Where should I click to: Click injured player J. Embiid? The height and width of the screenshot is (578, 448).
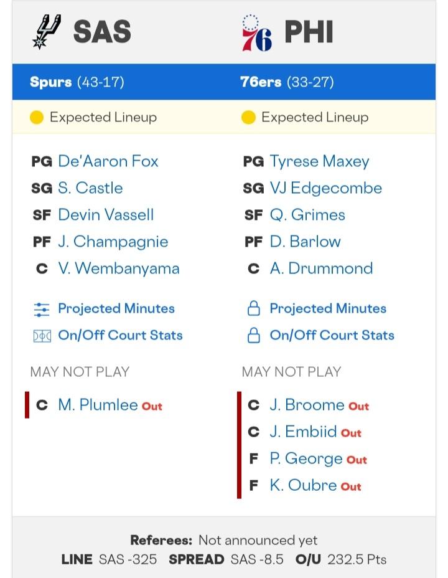coord(303,432)
